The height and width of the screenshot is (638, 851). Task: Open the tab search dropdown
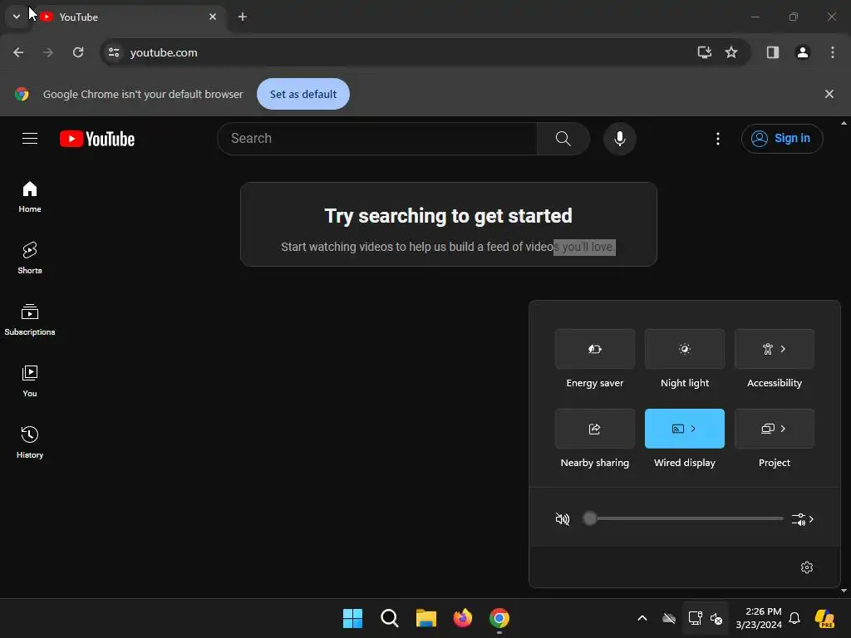pos(17,17)
